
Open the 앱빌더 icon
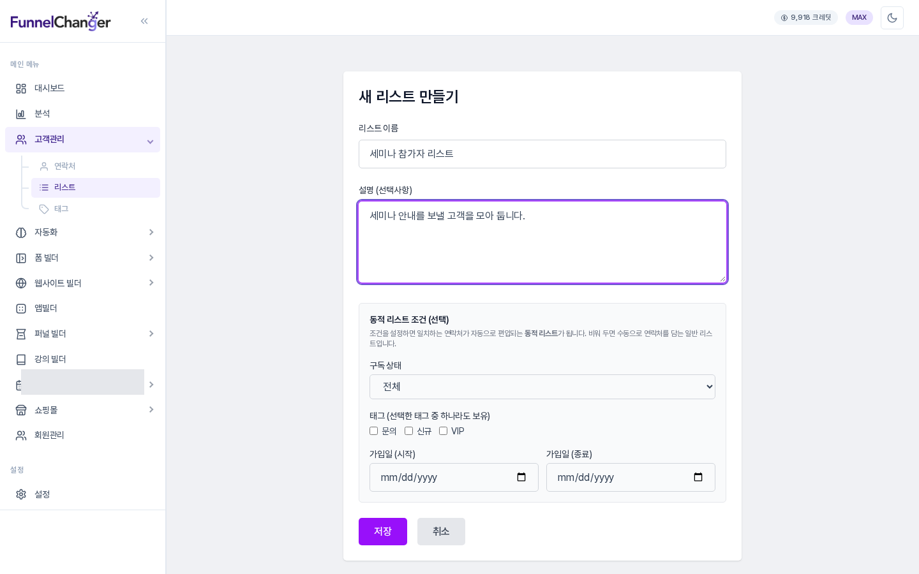pos(21,309)
